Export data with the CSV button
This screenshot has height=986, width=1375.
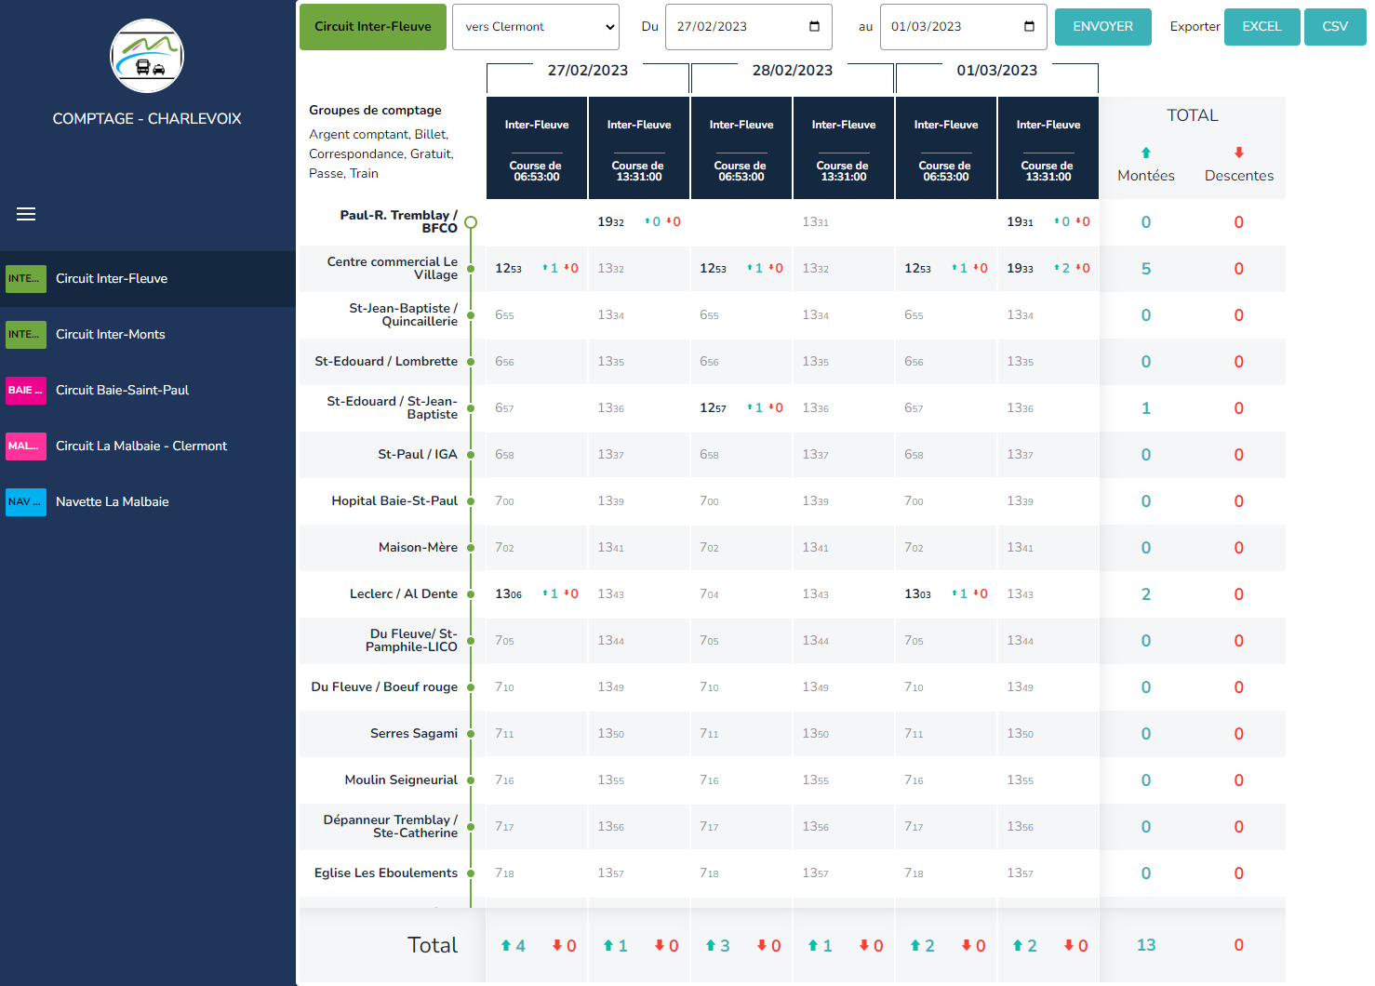1335,27
